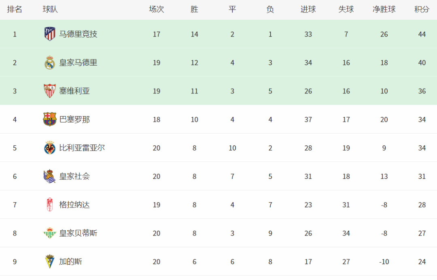Click the Granada crest icon
This screenshot has width=437, height=280.
coord(50,204)
